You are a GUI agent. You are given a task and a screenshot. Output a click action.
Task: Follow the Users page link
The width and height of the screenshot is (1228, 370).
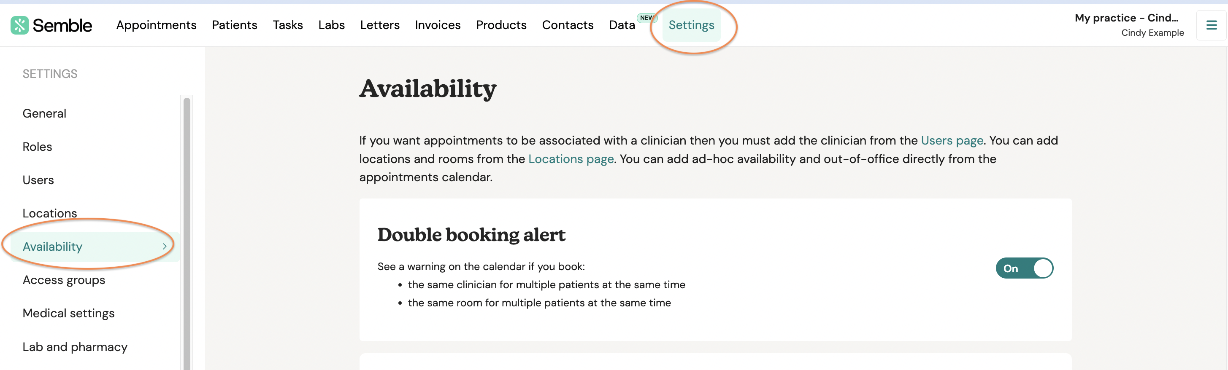(x=952, y=140)
